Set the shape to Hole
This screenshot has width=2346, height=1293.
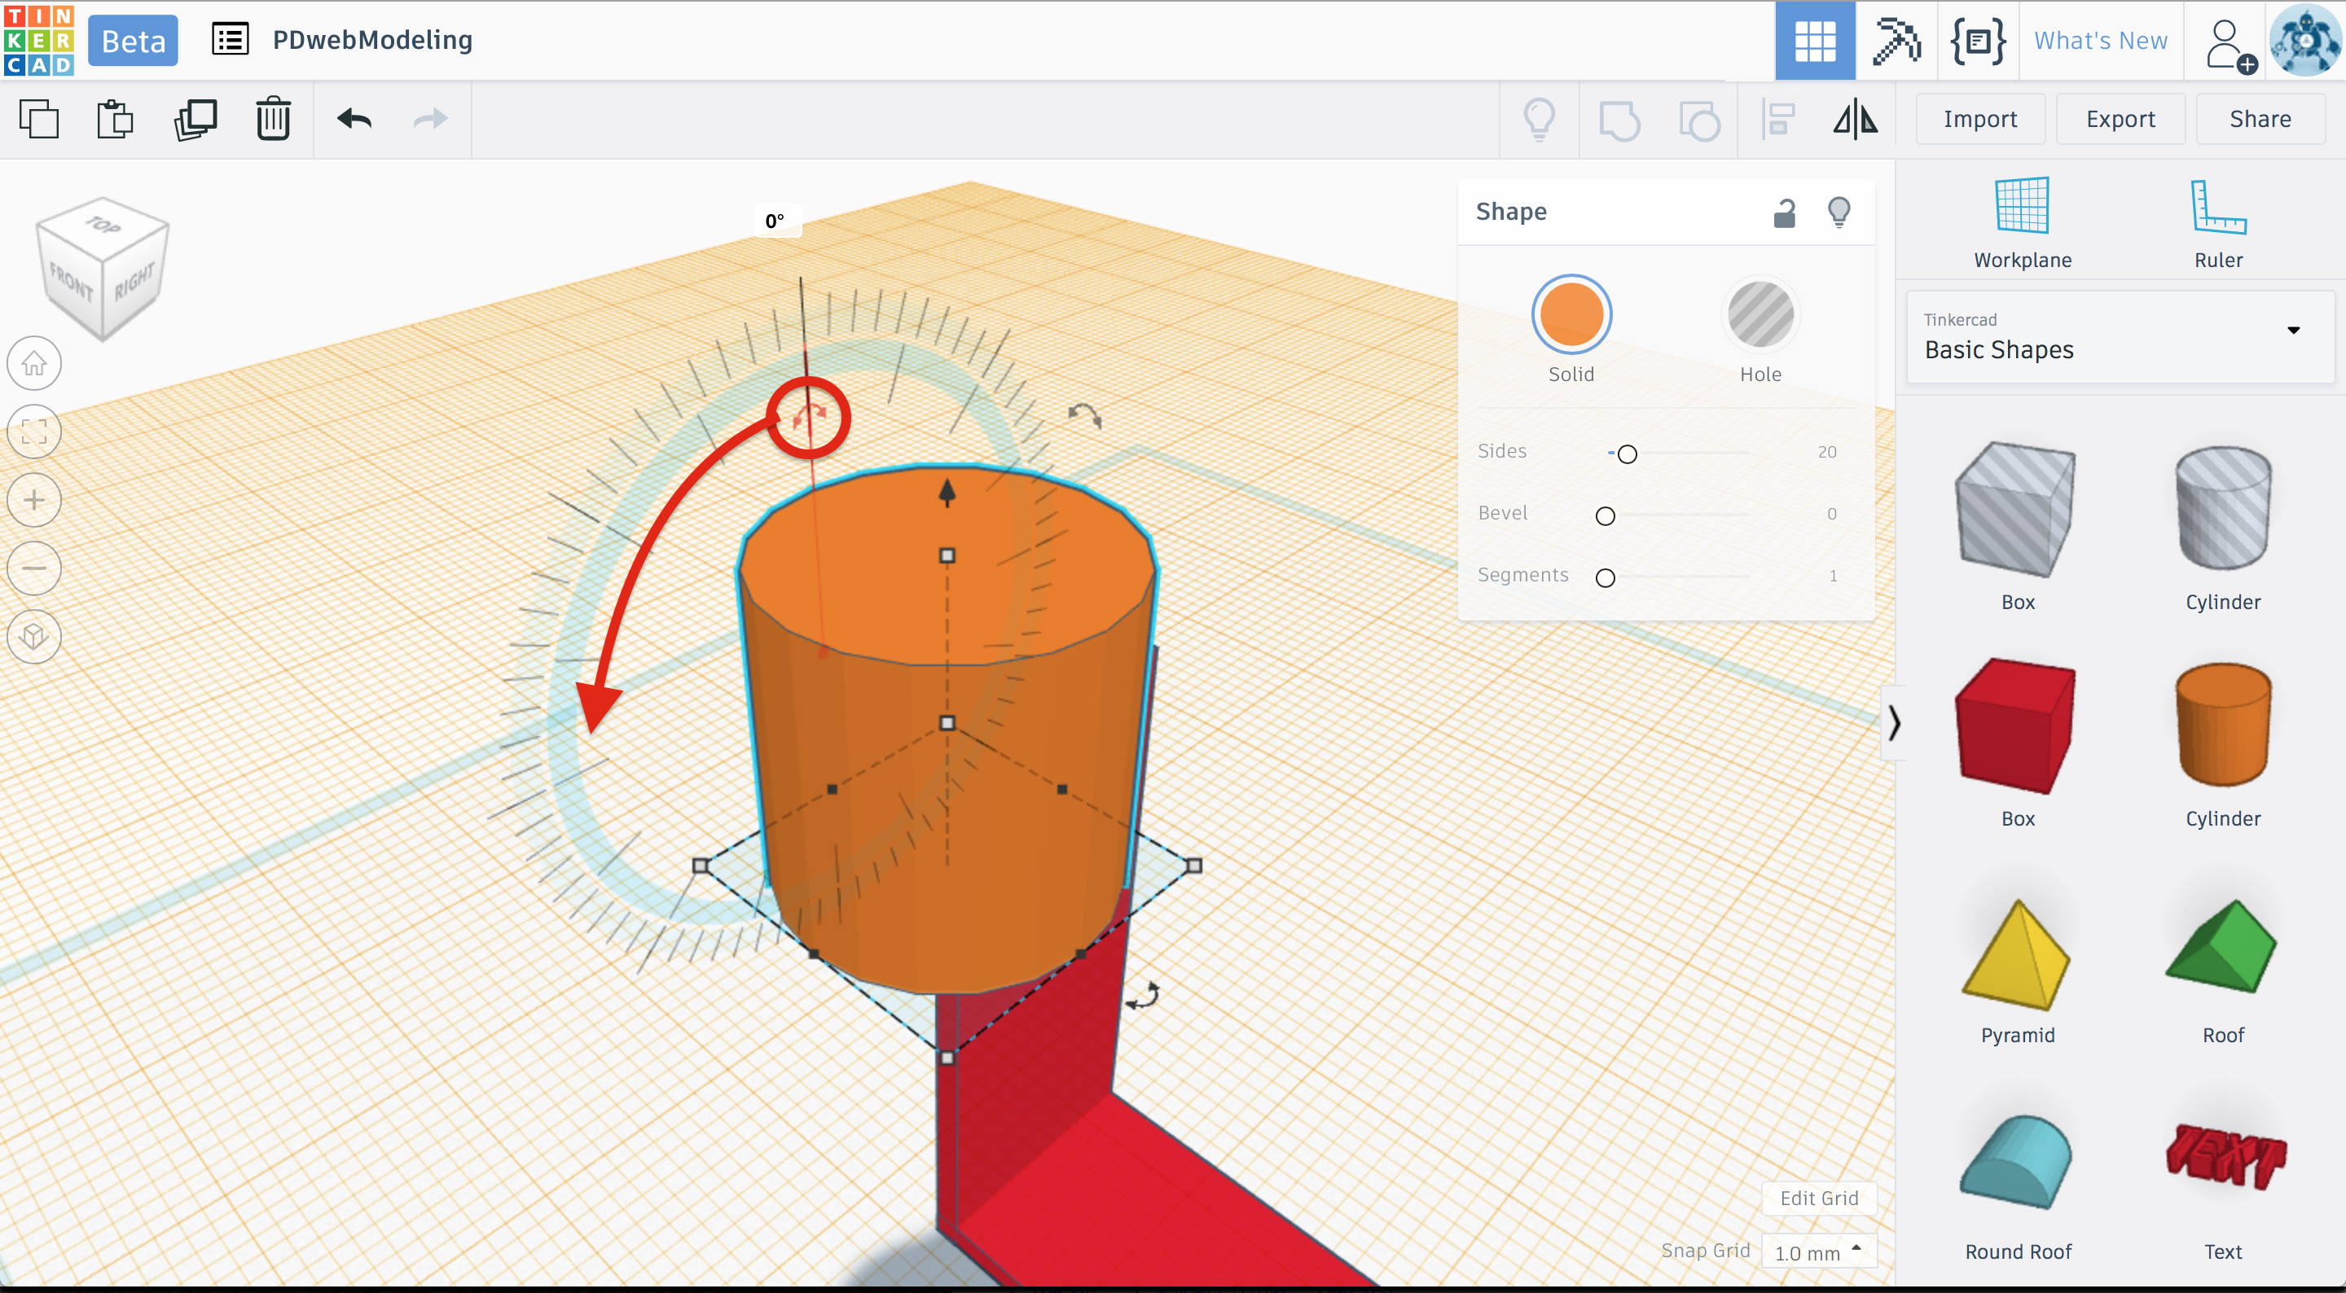pyautogui.click(x=1759, y=315)
